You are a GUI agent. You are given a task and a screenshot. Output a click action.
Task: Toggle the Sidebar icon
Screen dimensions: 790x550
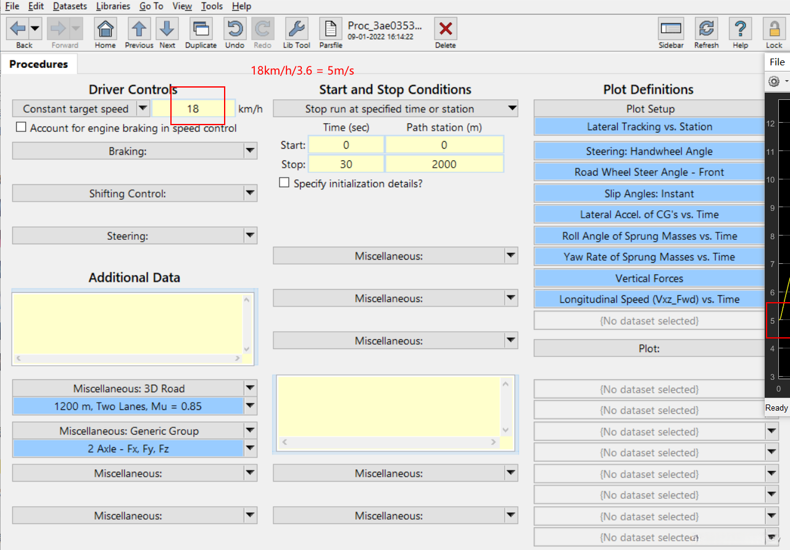(x=671, y=29)
